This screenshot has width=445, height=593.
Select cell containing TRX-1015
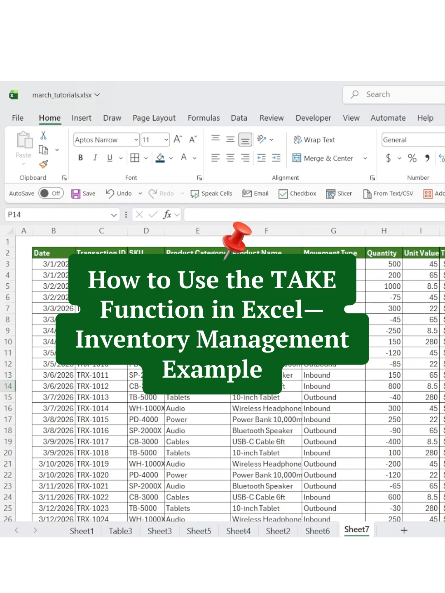click(101, 419)
